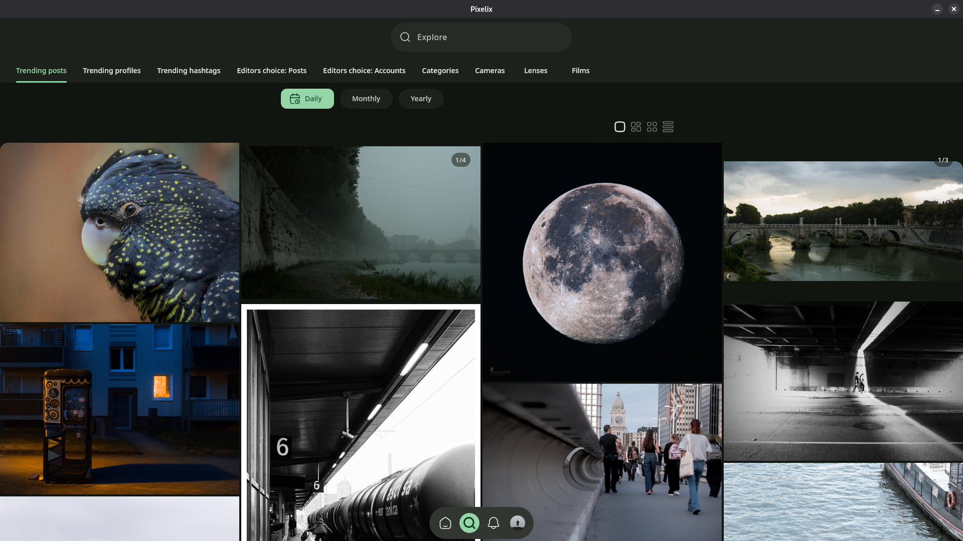This screenshot has width=963, height=541.
Task: Open profile avatar in bottom navigation
Action: click(518, 523)
